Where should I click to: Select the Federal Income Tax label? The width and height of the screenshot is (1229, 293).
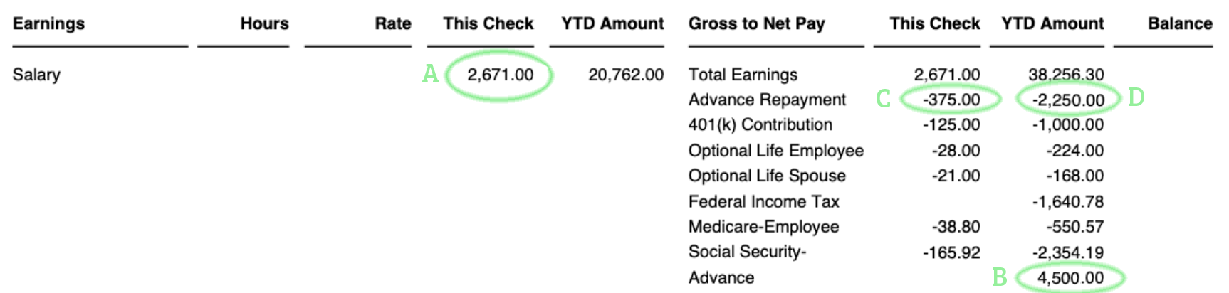click(763, 202)
